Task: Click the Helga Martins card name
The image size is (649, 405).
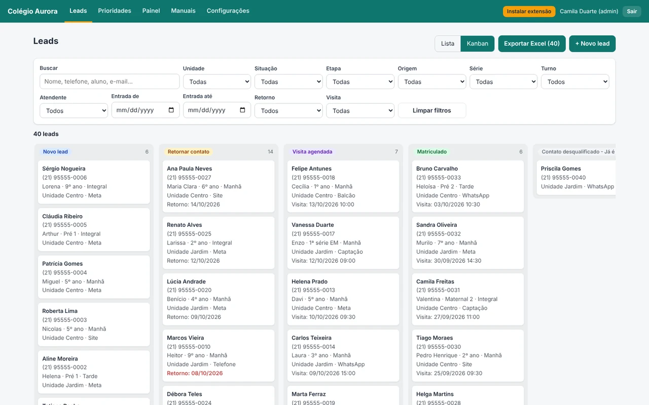Action: pos(435,394)
